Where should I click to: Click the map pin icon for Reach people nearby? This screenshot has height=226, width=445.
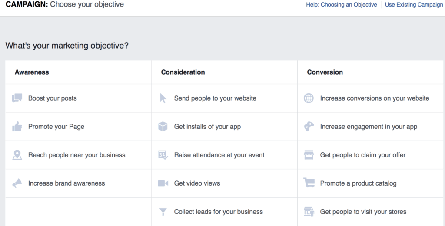[x=17, y=155]
